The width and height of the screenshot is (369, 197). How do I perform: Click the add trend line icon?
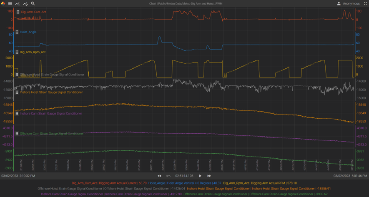click(x=18, y=4)
